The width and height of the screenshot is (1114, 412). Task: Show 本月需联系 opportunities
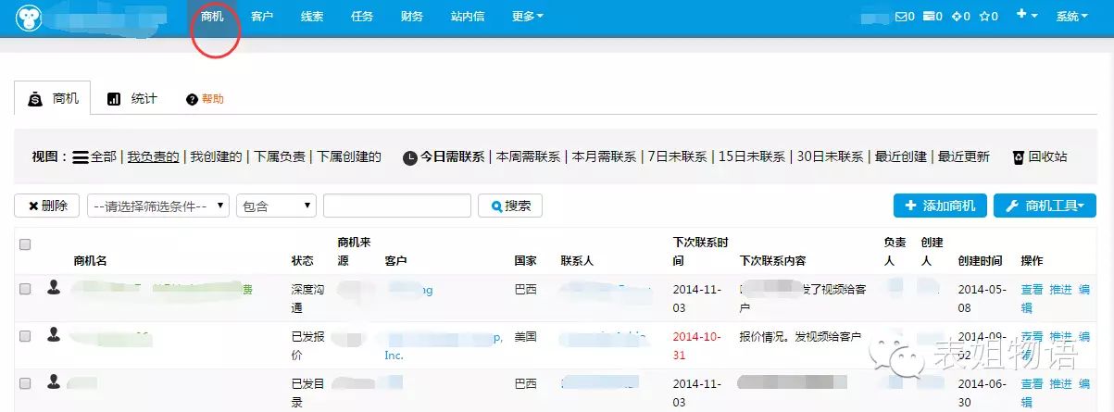(605, 156)
